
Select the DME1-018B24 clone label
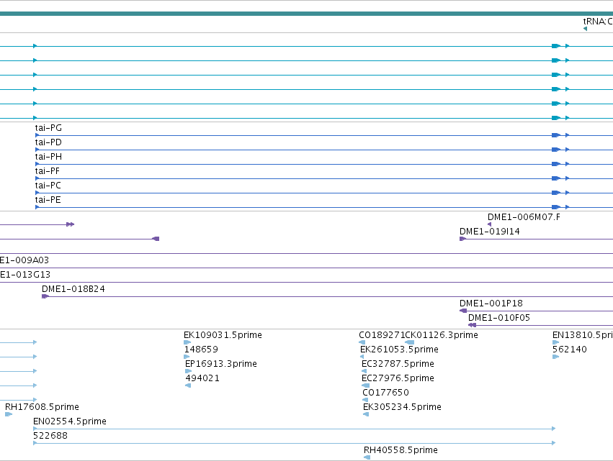click(73, 289)
